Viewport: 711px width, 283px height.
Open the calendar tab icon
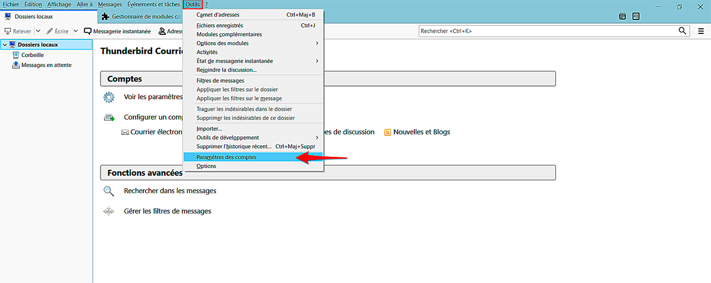coord(623,17)
